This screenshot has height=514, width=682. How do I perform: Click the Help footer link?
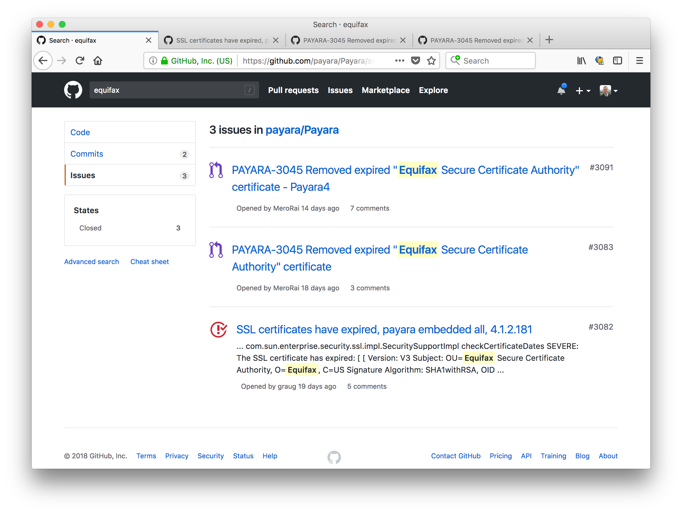coord(270,456)
